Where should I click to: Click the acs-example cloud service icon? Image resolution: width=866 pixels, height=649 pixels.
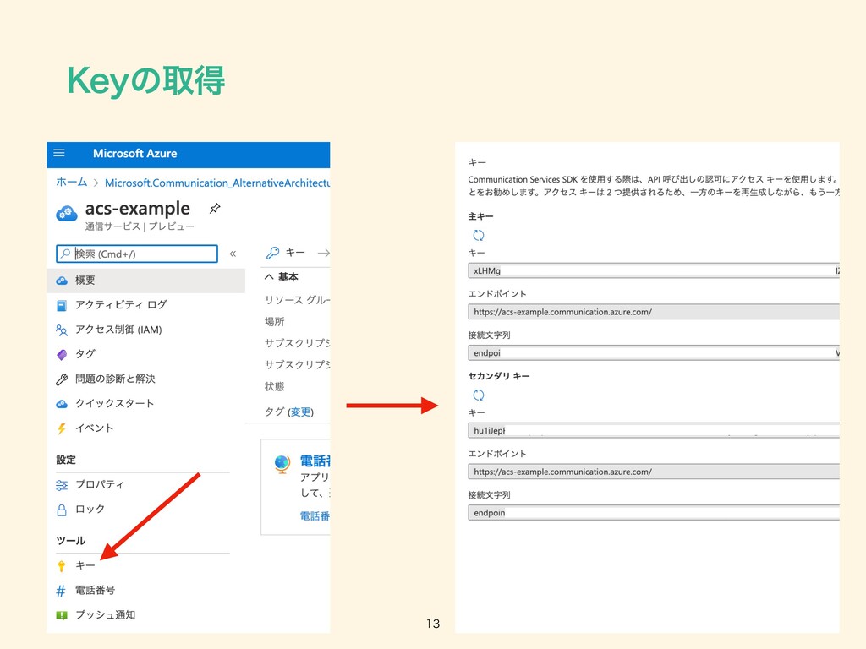(x=67, y=214)
